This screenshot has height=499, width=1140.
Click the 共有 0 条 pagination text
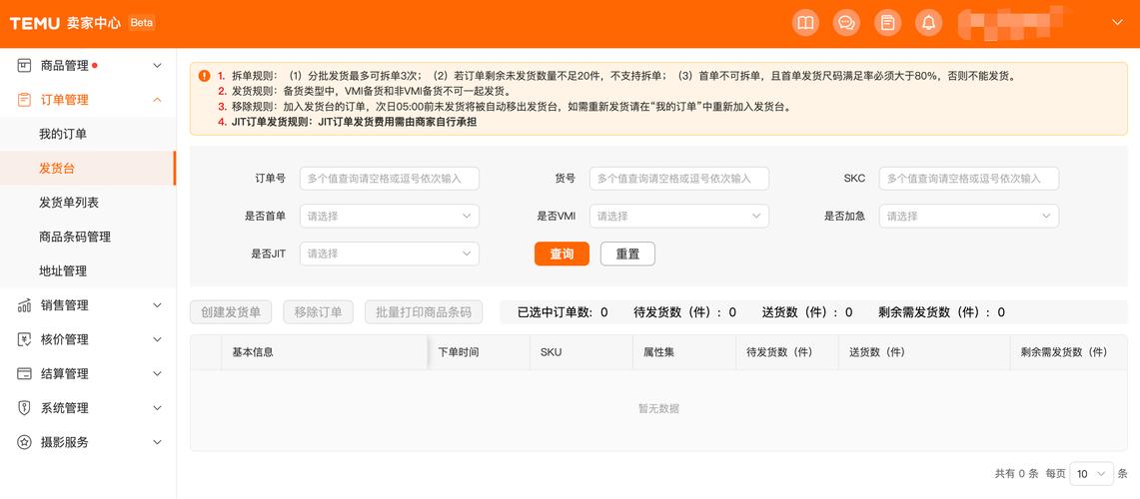point(1016,474)
